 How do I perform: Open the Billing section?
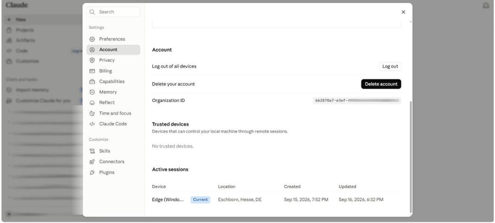pyautogui.click(x=113, y=71)
